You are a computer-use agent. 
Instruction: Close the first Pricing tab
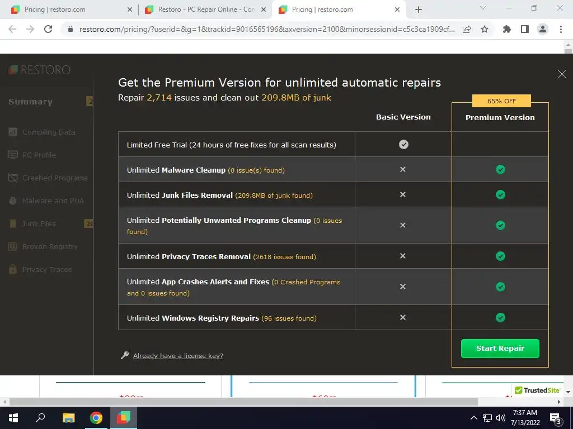(x=130, y=9)
